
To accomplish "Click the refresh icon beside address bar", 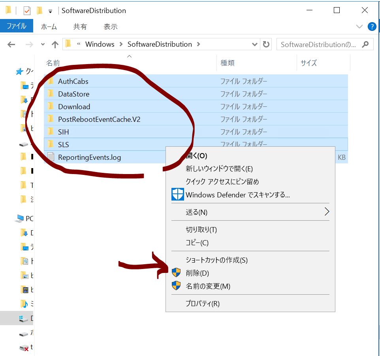I will [266, 44].
